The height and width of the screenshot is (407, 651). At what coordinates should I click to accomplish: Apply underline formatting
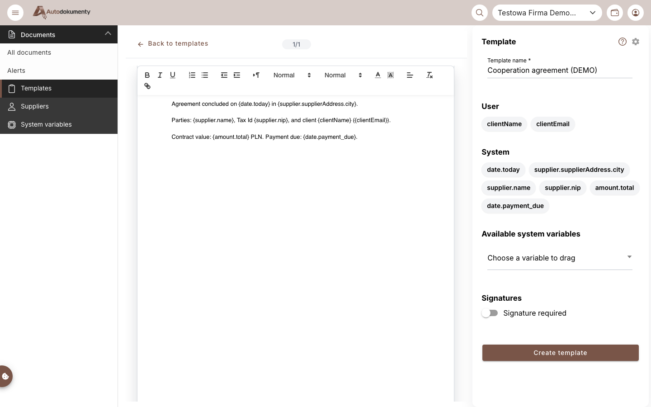173,75
